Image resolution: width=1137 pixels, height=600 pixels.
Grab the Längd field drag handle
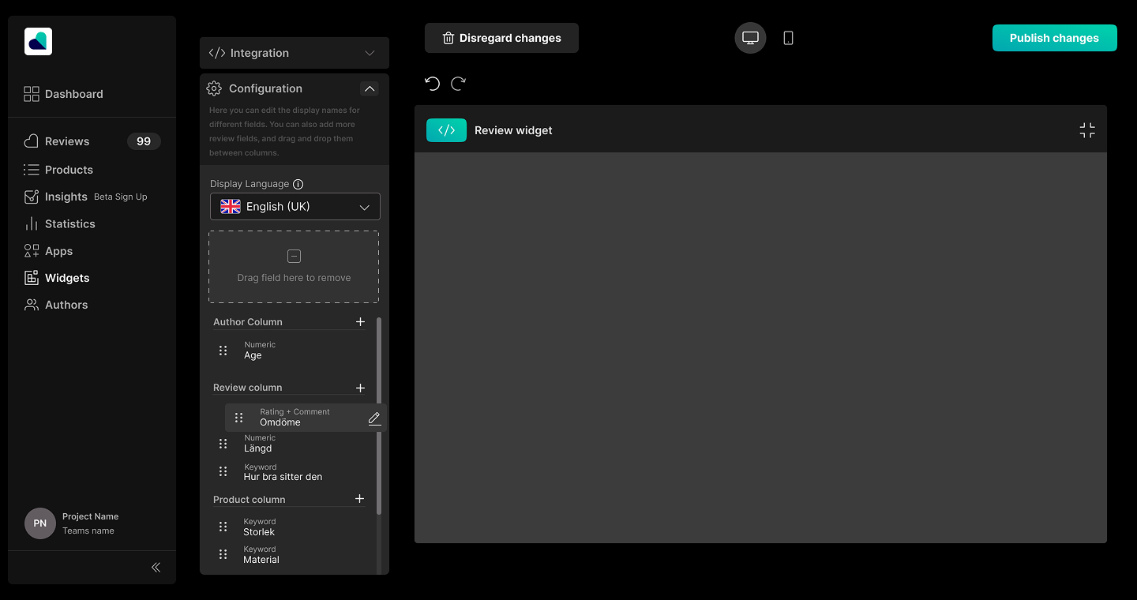(x=223, y=444)
